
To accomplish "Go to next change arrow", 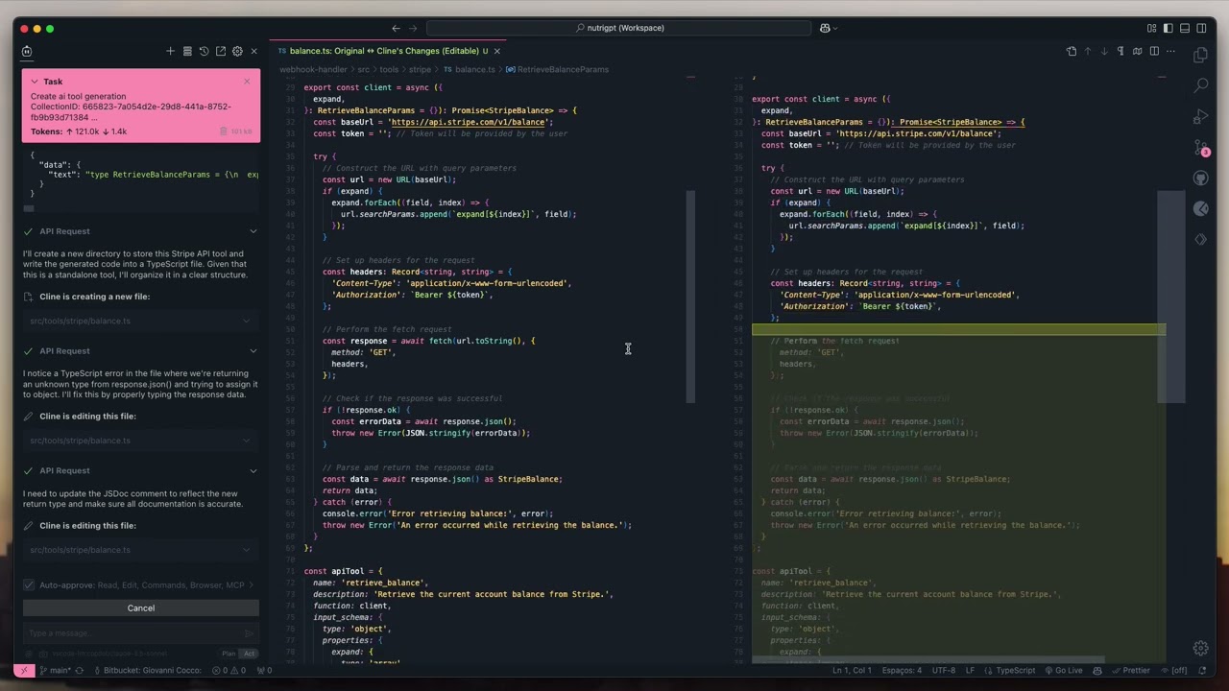I will 1104,51.
